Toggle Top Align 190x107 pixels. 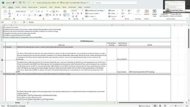point(47,11)
